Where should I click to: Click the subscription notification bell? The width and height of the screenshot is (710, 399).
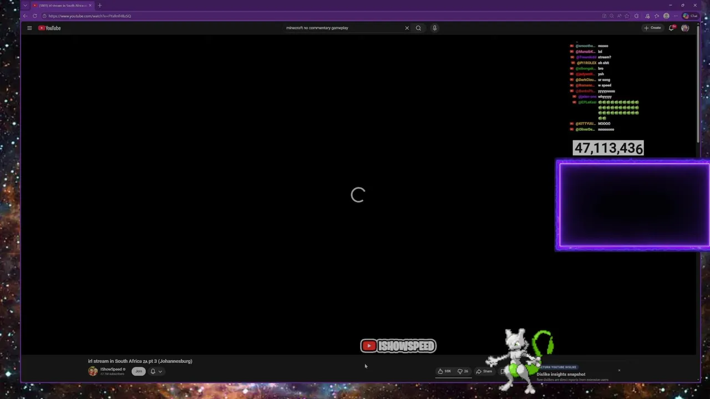(153, 371)
